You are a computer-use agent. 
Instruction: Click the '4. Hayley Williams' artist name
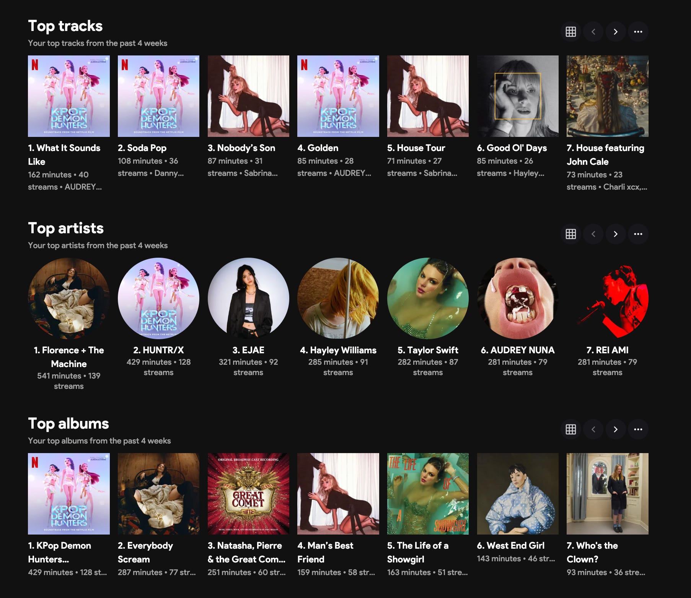338,350
